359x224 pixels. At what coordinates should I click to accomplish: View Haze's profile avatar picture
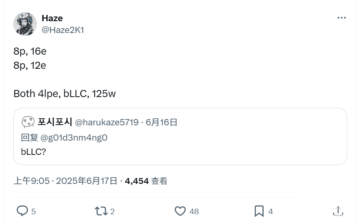pyautogui.click(x=25, y=24)
